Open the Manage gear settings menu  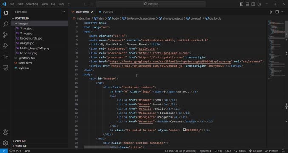click(x=6, y=143)
